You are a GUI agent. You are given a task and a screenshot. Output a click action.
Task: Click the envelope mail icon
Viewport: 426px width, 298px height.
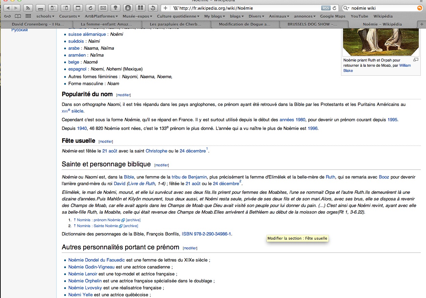pyautogui.click(x=103, y=8)
